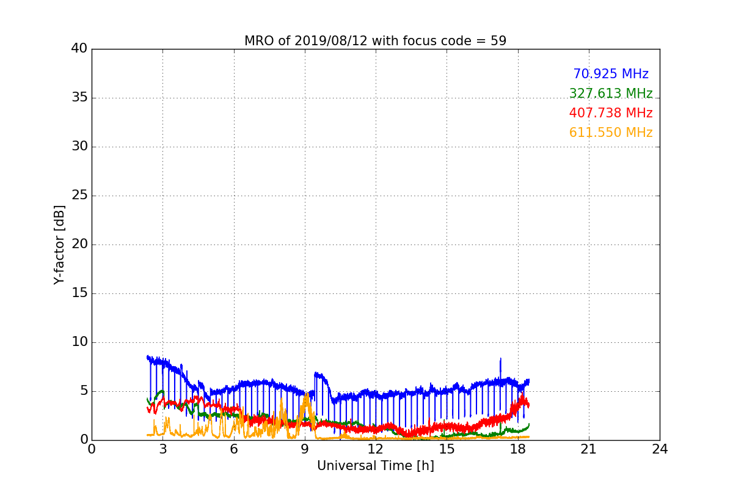Click the x-axis tick label 9
The image size is (733, 489).
[x=305, y=449]
